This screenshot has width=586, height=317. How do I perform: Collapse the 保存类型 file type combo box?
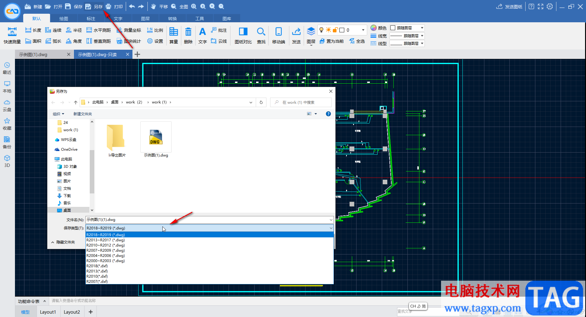tap(331, 228)
